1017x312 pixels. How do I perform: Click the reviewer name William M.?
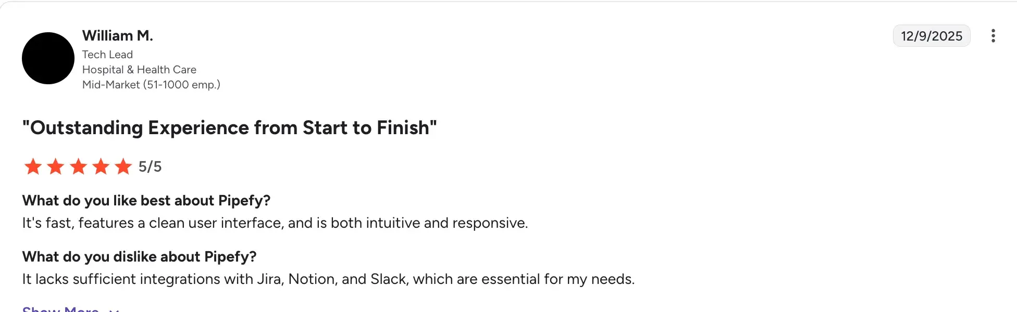coord(117,35)
